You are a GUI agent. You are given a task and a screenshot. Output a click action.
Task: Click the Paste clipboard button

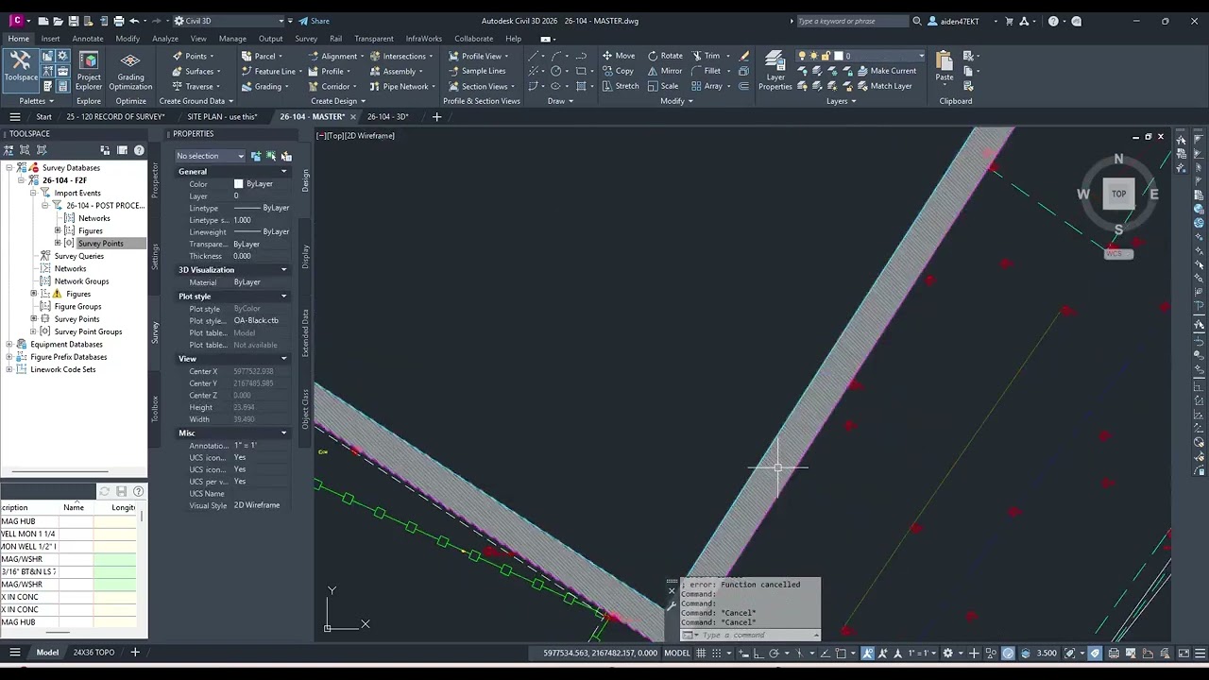[x=945, y=66]
